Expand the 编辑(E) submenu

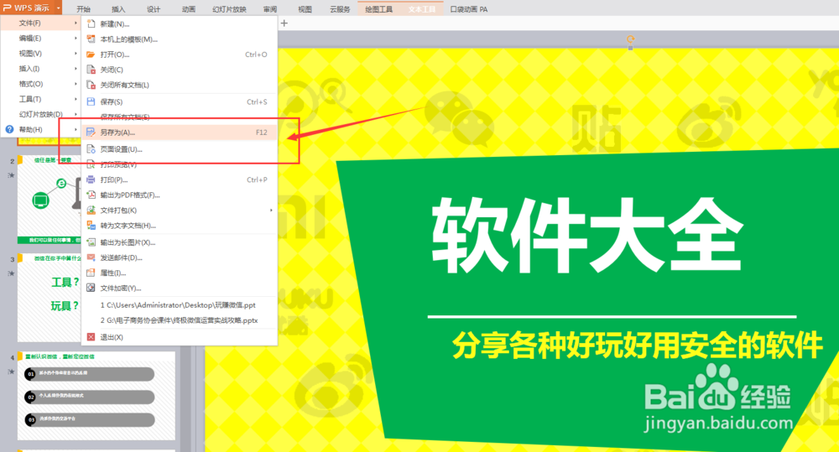tap(76, 39)
